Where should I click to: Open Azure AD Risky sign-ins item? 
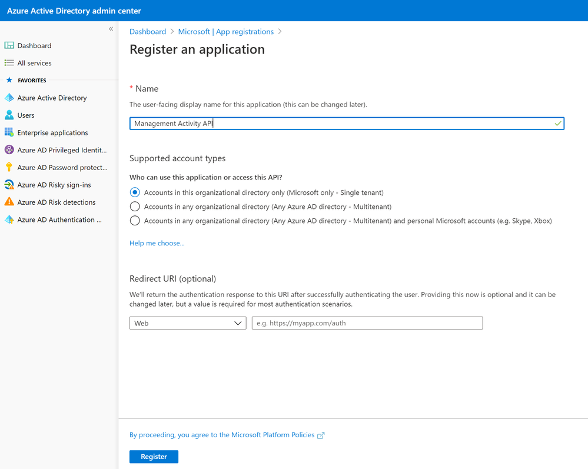[x=54, y=185]
